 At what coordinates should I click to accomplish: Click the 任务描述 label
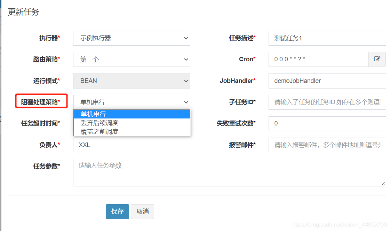pos(242,38)
